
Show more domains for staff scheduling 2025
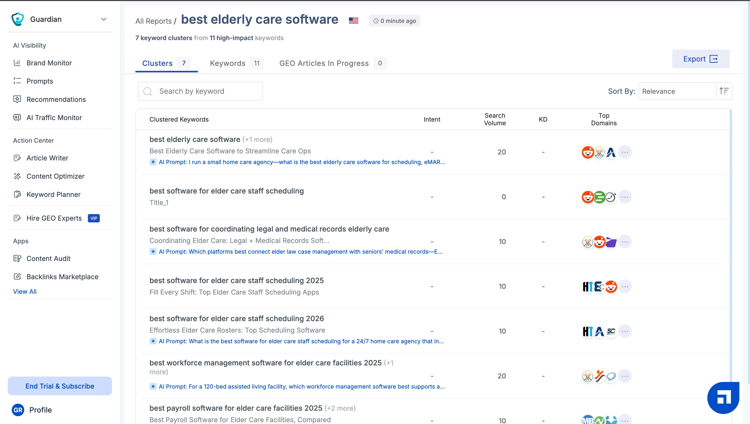click(x=625, y=286)
